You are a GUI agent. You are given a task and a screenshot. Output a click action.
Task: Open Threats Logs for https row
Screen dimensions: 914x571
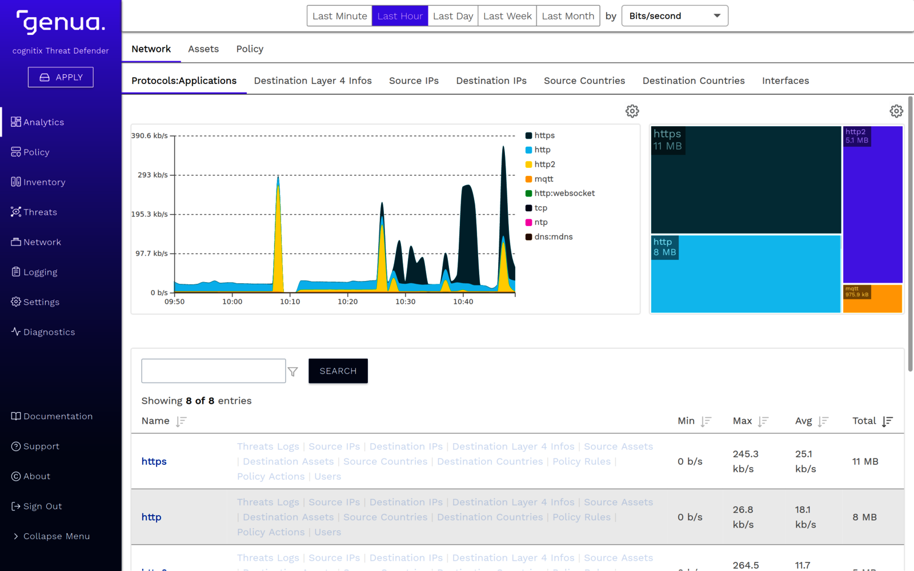(268, 447)
